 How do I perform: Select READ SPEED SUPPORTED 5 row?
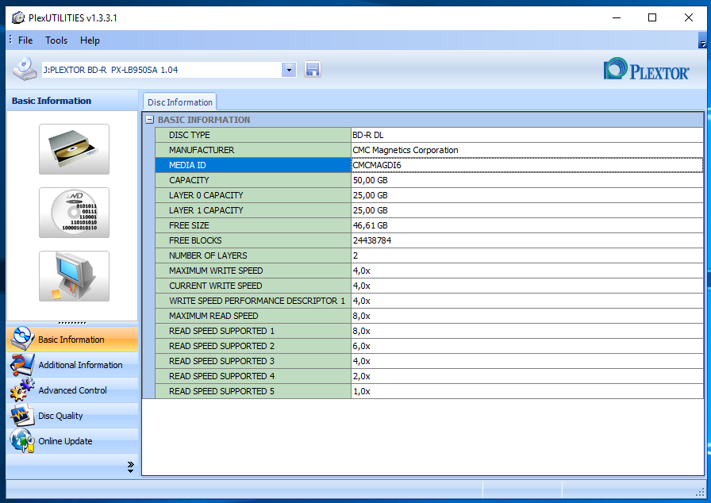click(x=429, y=391)
